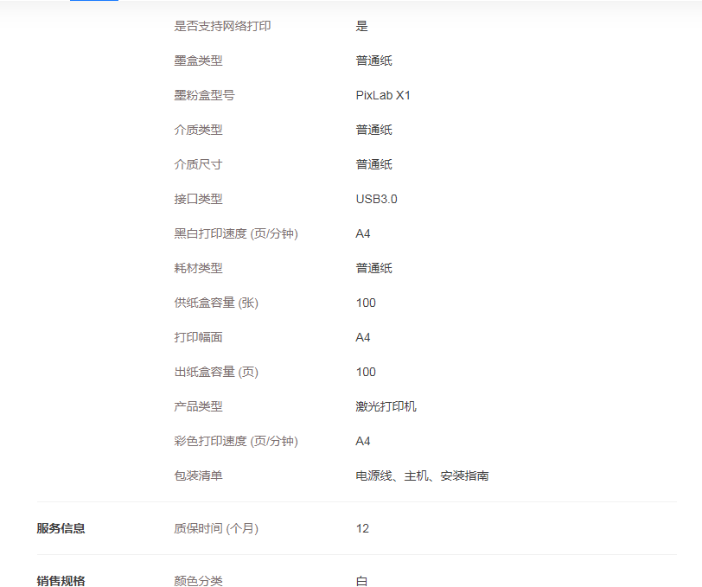Click the 接口类型 label
Screen dimensions: 702x587
pos(198,199)
